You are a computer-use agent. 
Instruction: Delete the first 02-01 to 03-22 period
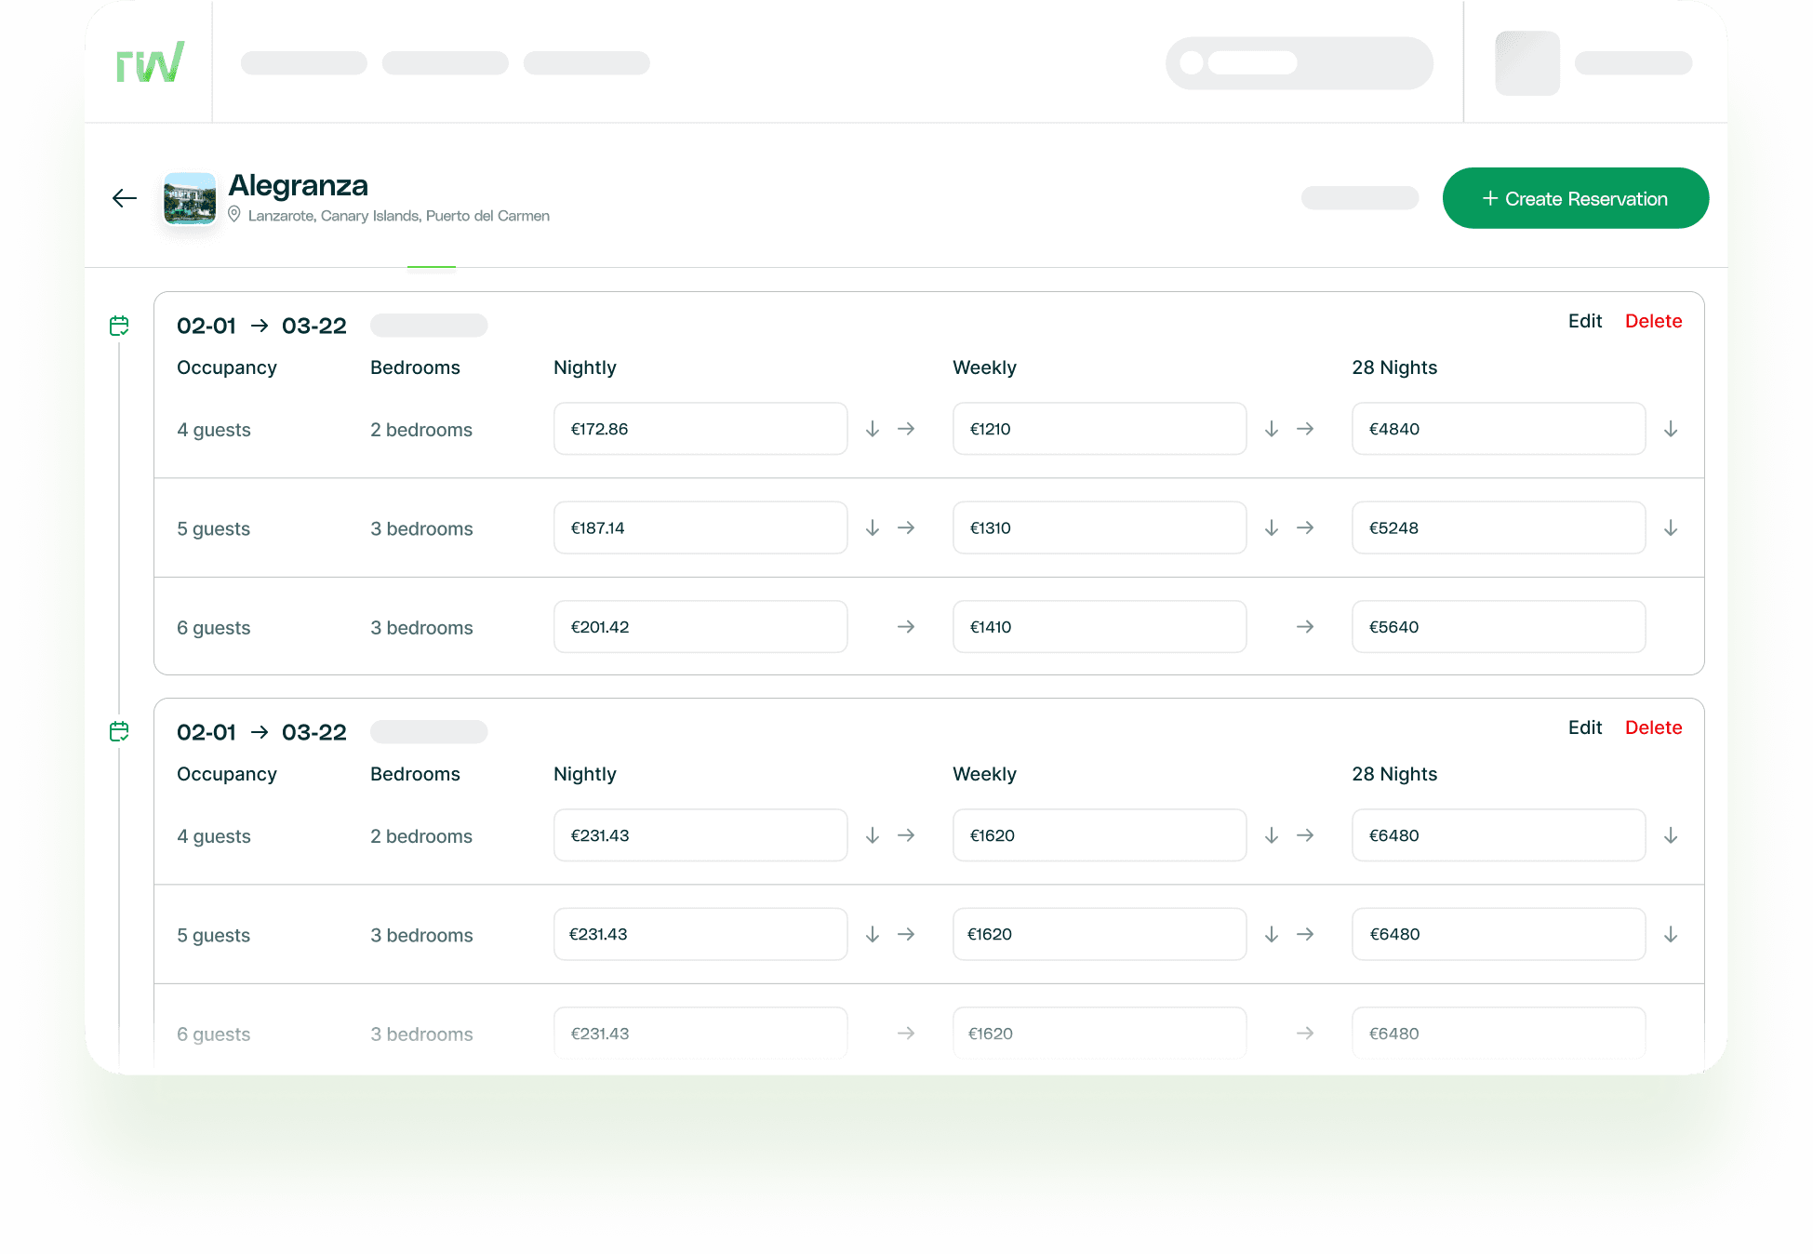tap(1653, 321)
